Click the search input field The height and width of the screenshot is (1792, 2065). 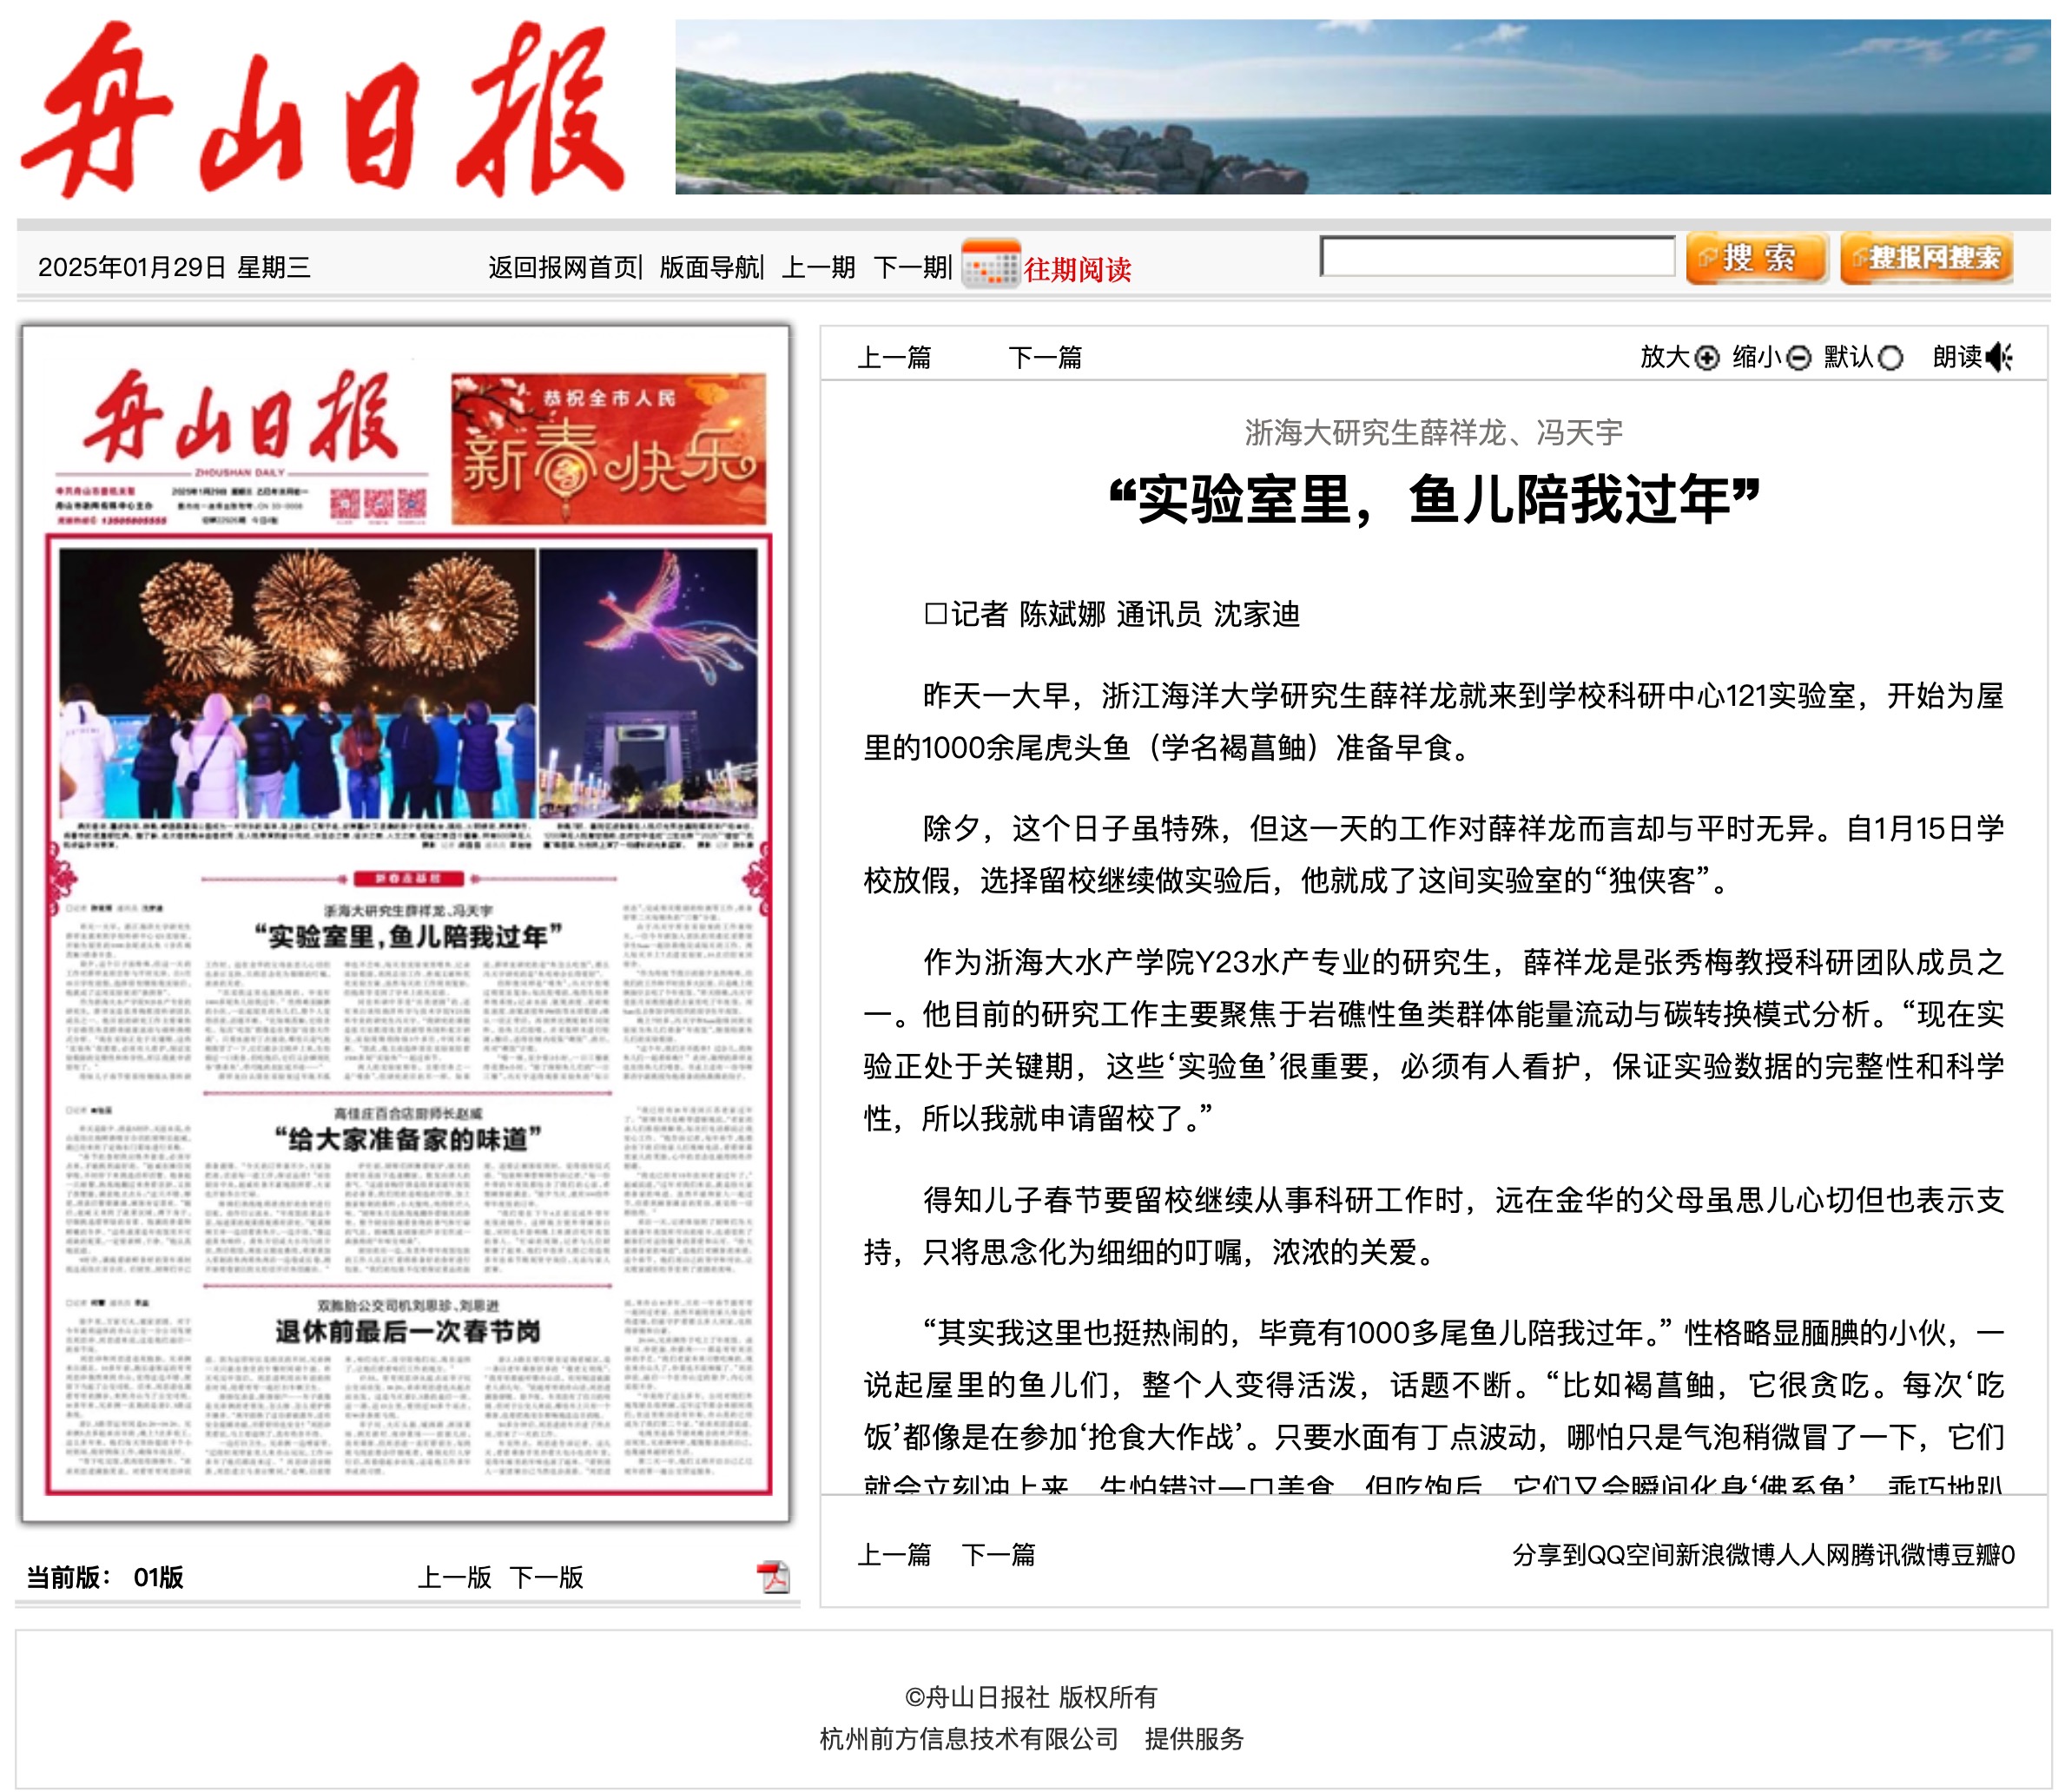pyautogui.click(x=1497, y=257)
